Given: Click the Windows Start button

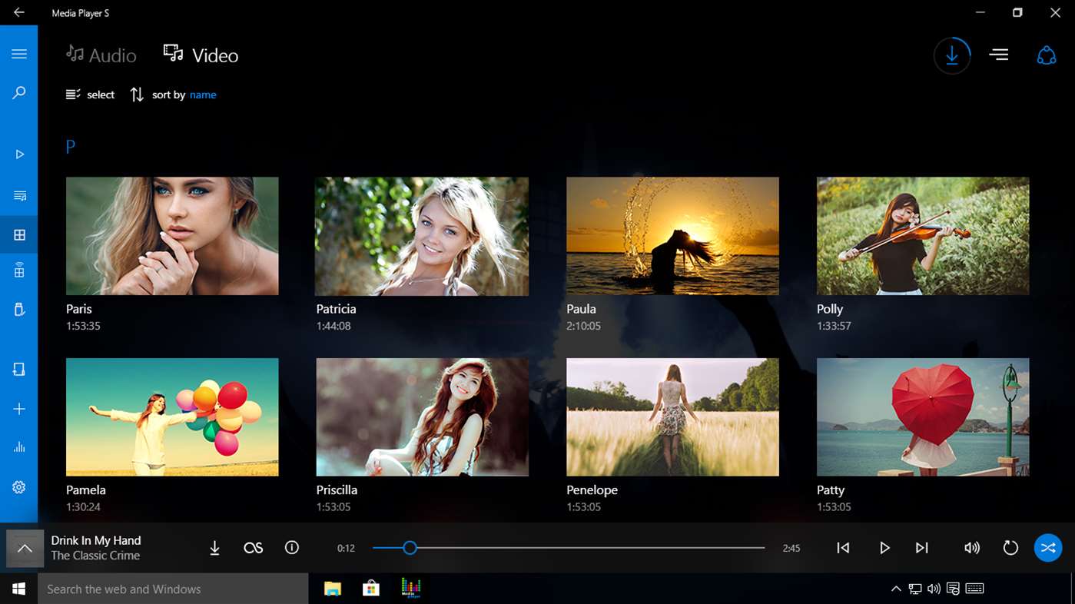Looking at the screenshot, I should (x=18, y=589).
